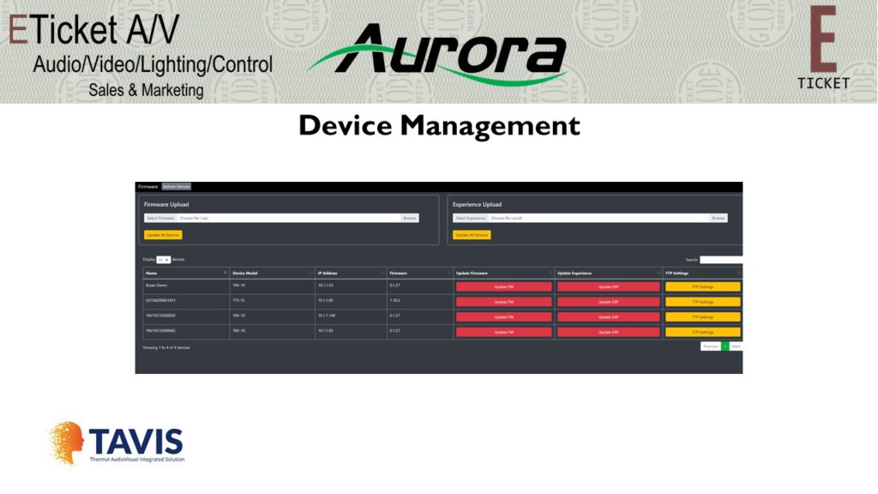Click the sort arrows on FTP Settings header
878x494 pixels.
(x=739, y=273)
